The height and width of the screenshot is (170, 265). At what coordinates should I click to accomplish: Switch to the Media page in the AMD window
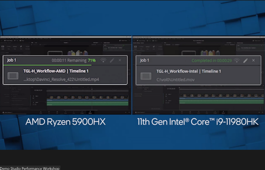tap(41, 112)
